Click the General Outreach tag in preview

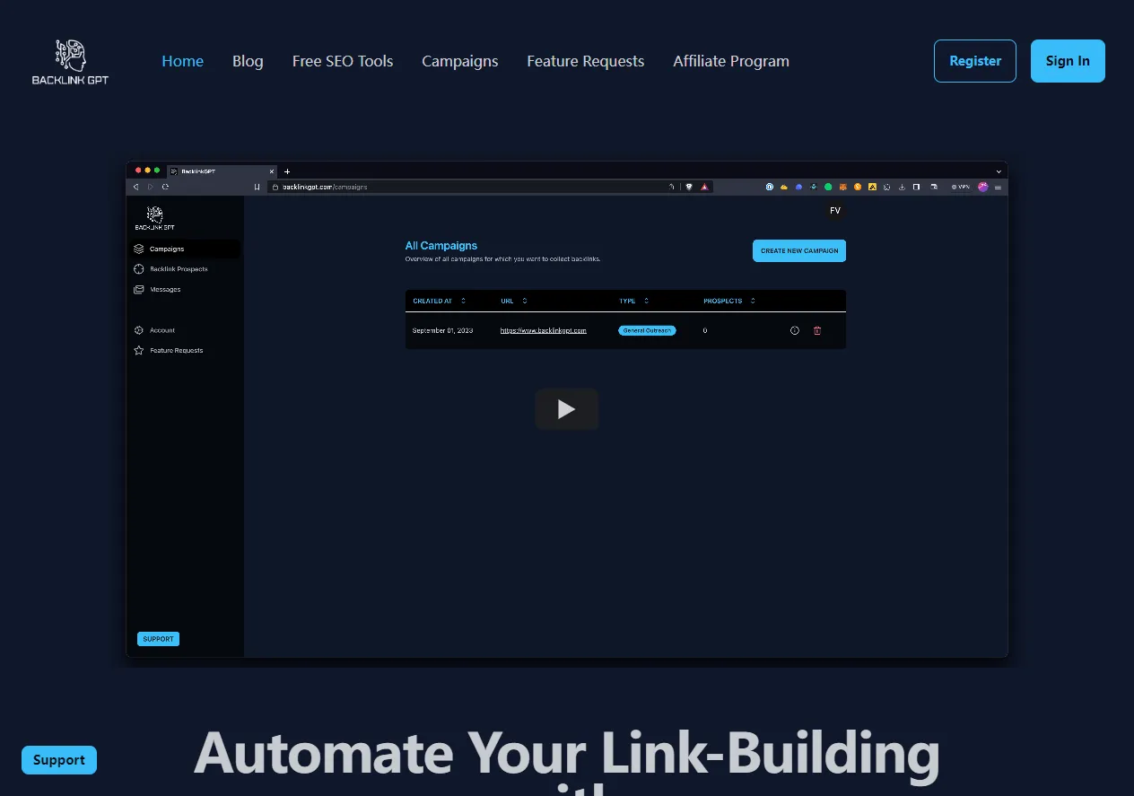point(647,330)
